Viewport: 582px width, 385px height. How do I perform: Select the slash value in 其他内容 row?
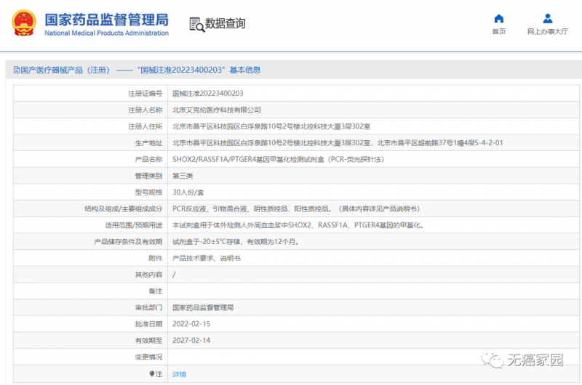pyautogui.click(x=174, y=275)
